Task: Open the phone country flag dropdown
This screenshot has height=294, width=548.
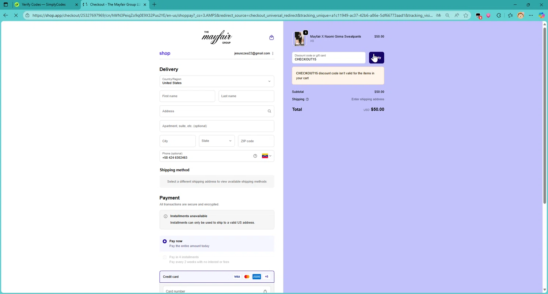Action: (x=267, y=156)
